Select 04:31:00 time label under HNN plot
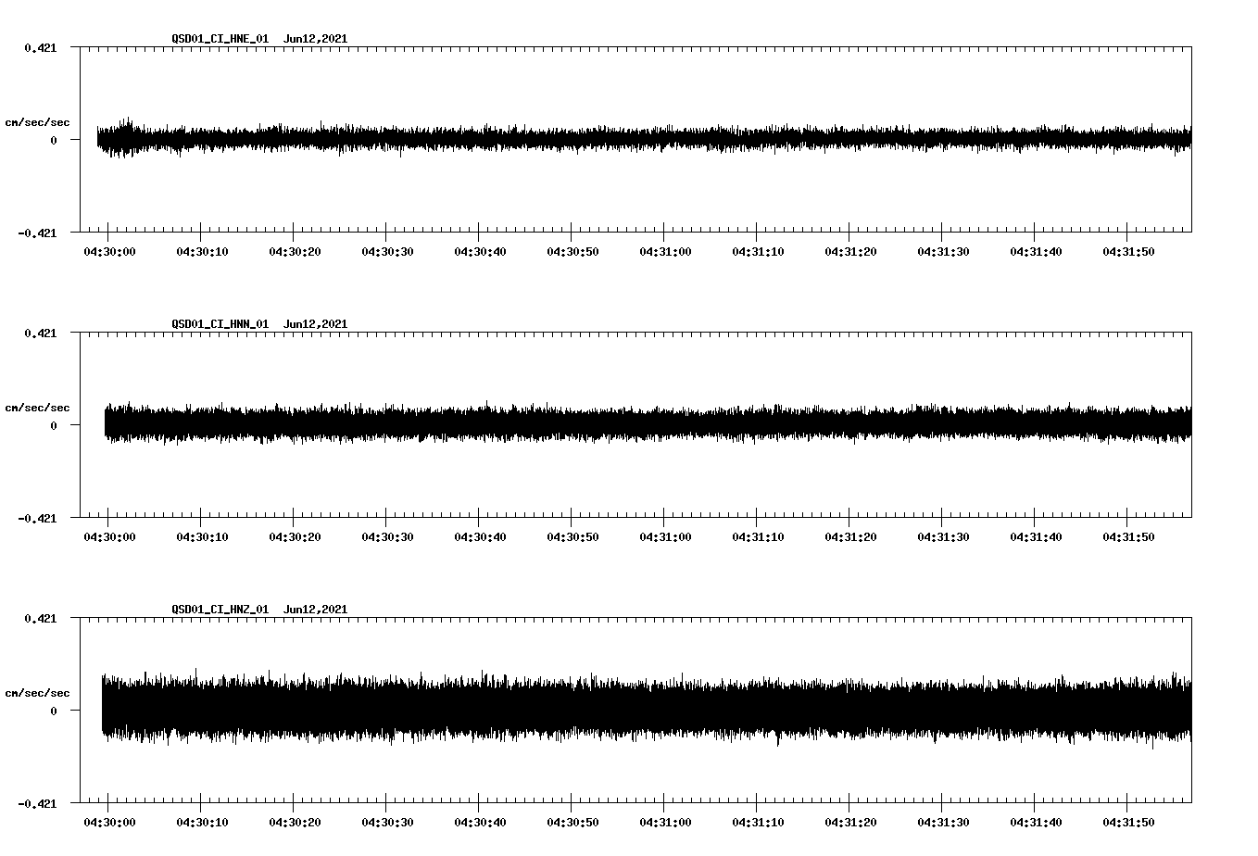The image size is (1258, 856). click(665, 536)
